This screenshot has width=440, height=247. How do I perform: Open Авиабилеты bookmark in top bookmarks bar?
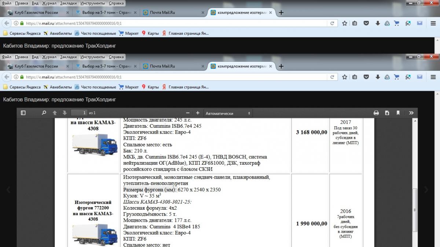pos(58,33)
